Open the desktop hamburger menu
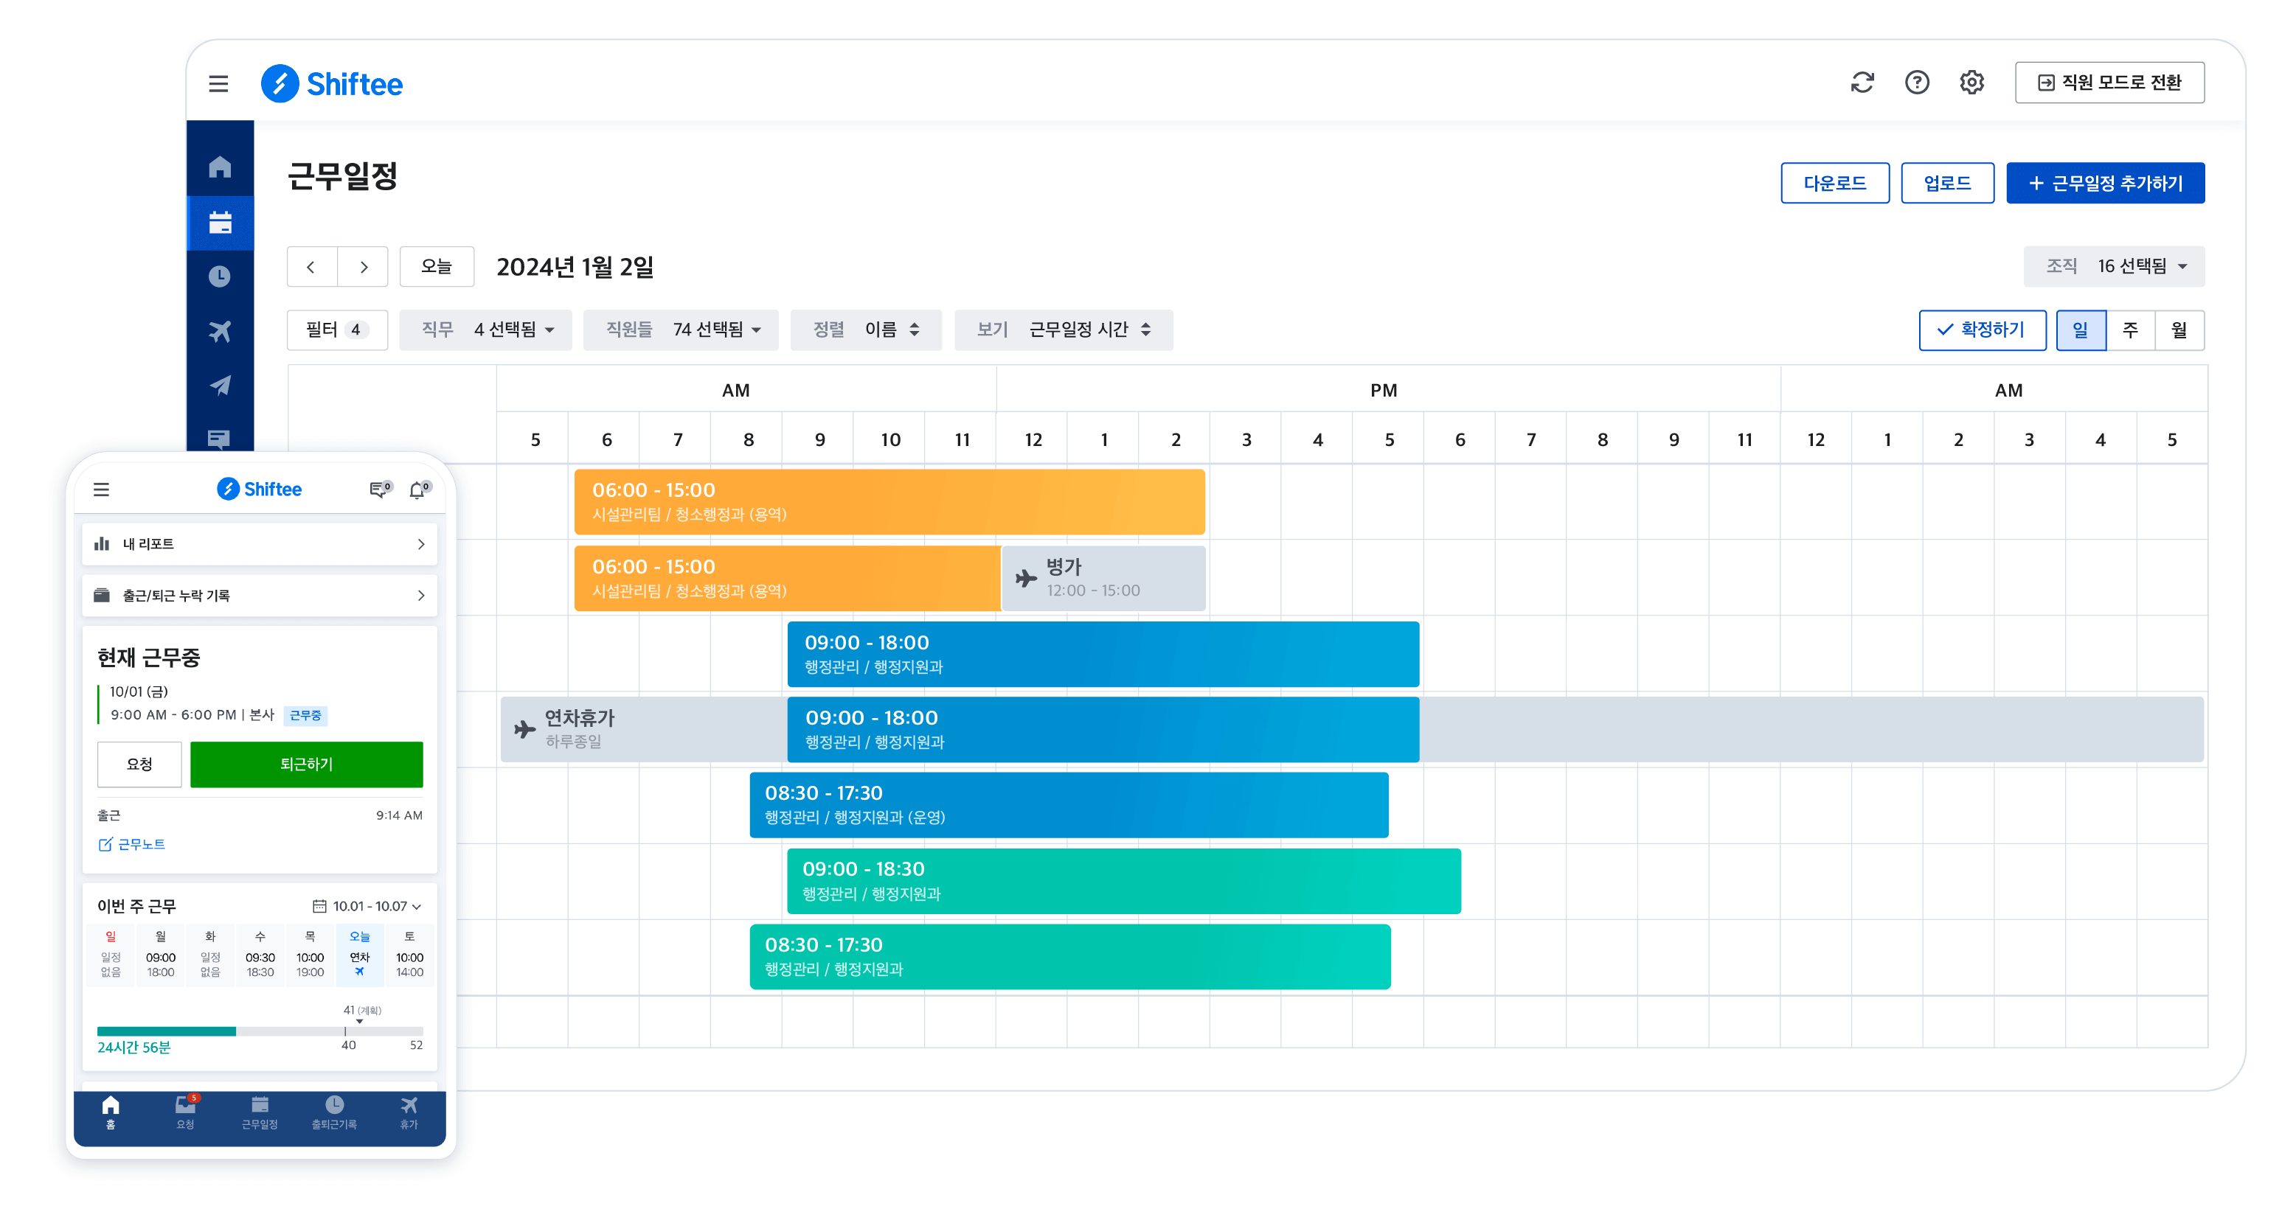The height and width of the screenshot is (1223, 2296). (x=218, y=84)
